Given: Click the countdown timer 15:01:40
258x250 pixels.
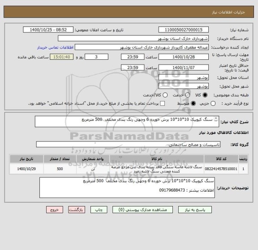Looking at the screenshot, I should pyautogui.click(x=62, y=57).
